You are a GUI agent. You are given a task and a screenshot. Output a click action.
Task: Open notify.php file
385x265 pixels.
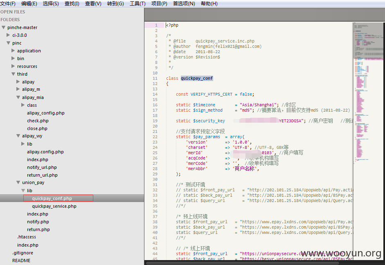point(38,222)
